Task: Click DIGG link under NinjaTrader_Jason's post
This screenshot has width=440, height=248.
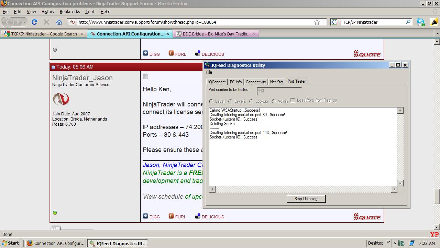Action: click(152, 217)
